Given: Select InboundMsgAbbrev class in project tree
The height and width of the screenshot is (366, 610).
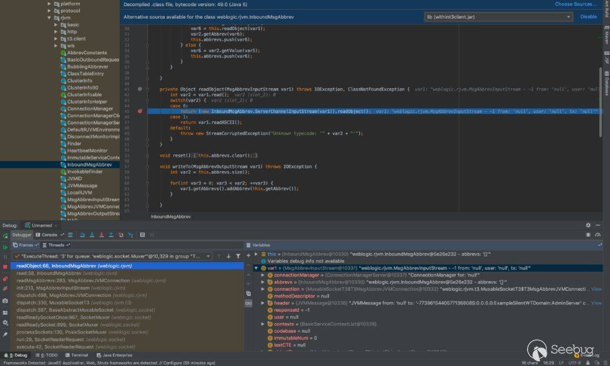Looking at the screenshot, I should click(89, 165).
